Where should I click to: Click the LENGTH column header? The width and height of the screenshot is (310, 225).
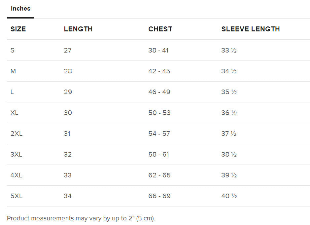(x=78, y=29)
